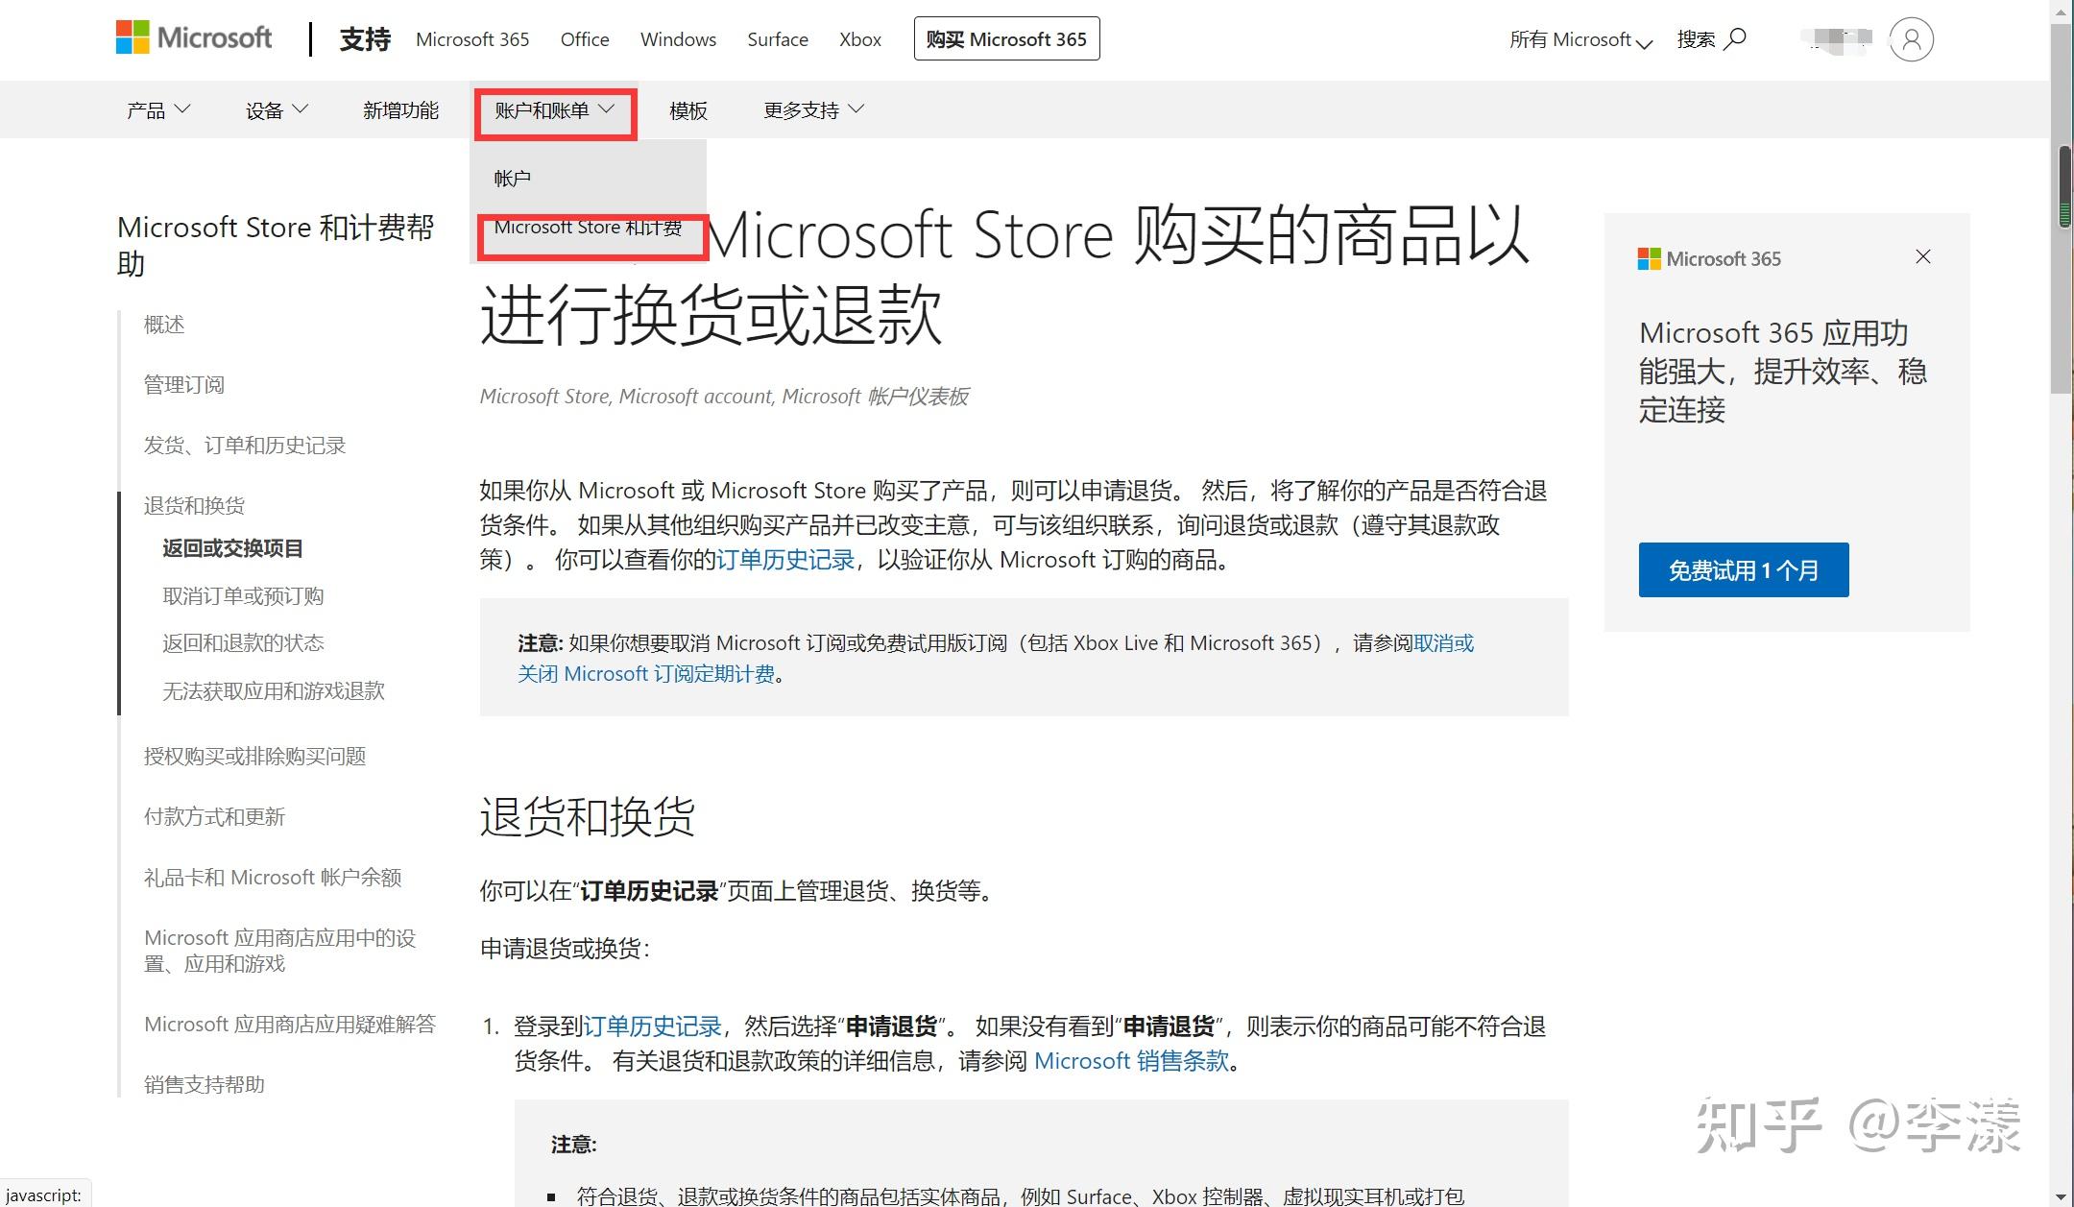The width and height of the screenshot is (2074, 1207).
Task: Select Microsoft Store 和计费 menu entry
Action: coord(588,228)
